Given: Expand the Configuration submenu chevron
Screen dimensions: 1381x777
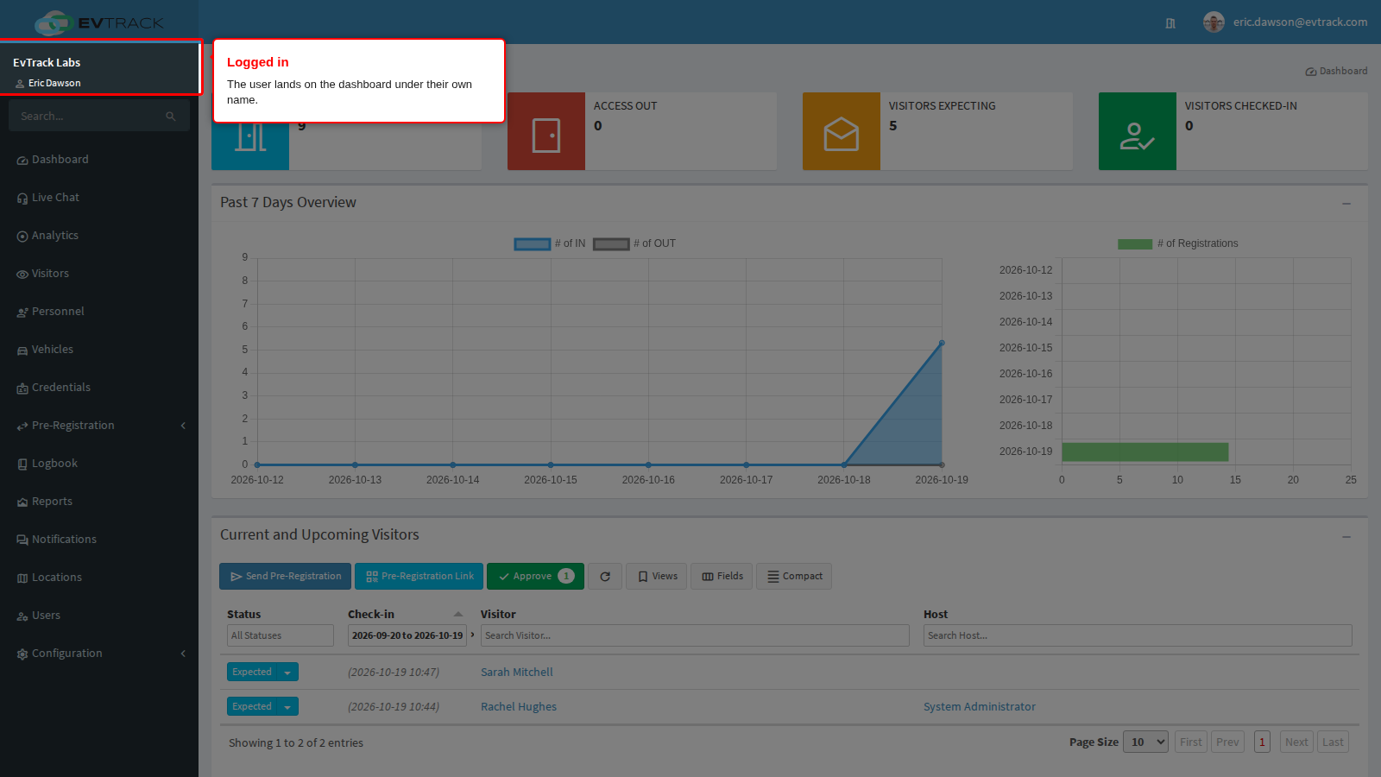Looking at the screenshot, I should pyautogui.click(x=183, y=654).
